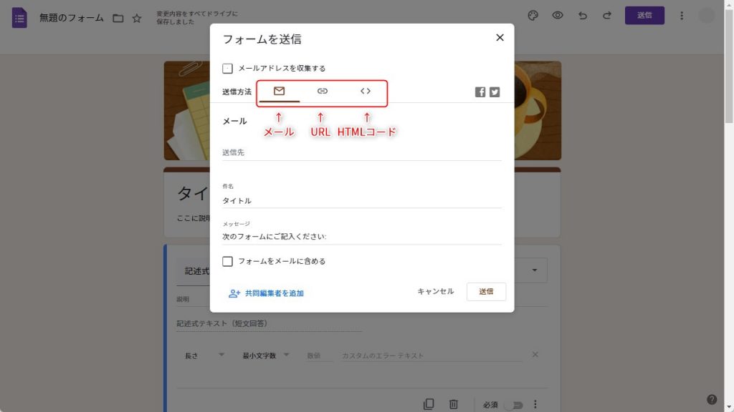Star the untitled form
The width and height of the screenshot is (734, 412).
[x=137, y=18]
